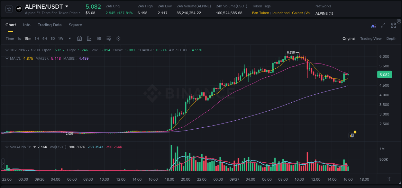Viewport: 402px width, 188px height.
Task: Open the chart layout grid picker
Action: click(393, 26)
